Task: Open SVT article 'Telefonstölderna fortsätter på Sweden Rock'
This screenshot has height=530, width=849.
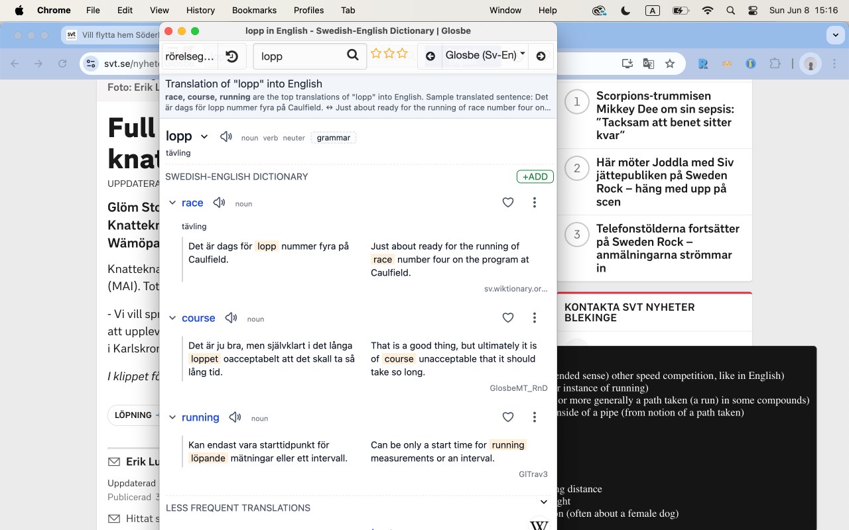Action: [668, 248]
